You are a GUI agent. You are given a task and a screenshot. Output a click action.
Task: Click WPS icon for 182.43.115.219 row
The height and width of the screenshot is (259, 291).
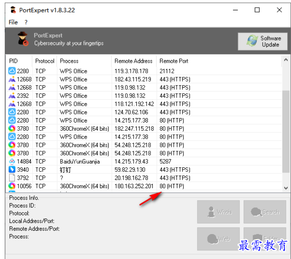tap(12, 79)
